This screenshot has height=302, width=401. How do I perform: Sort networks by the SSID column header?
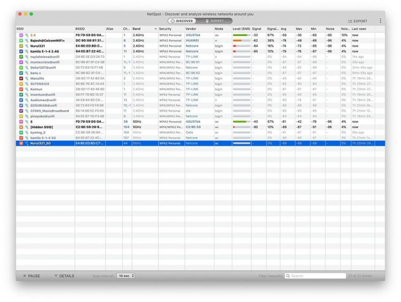[x=43, y=28]
